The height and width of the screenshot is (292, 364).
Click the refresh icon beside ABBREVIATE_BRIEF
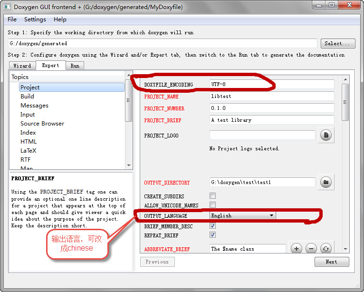tap(326, 249)
